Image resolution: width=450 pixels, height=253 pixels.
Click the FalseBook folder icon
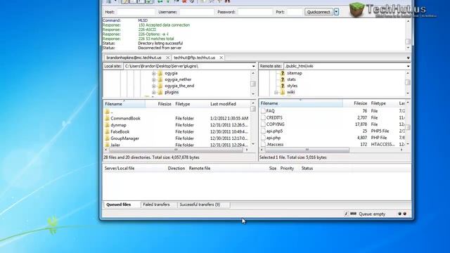107,131
